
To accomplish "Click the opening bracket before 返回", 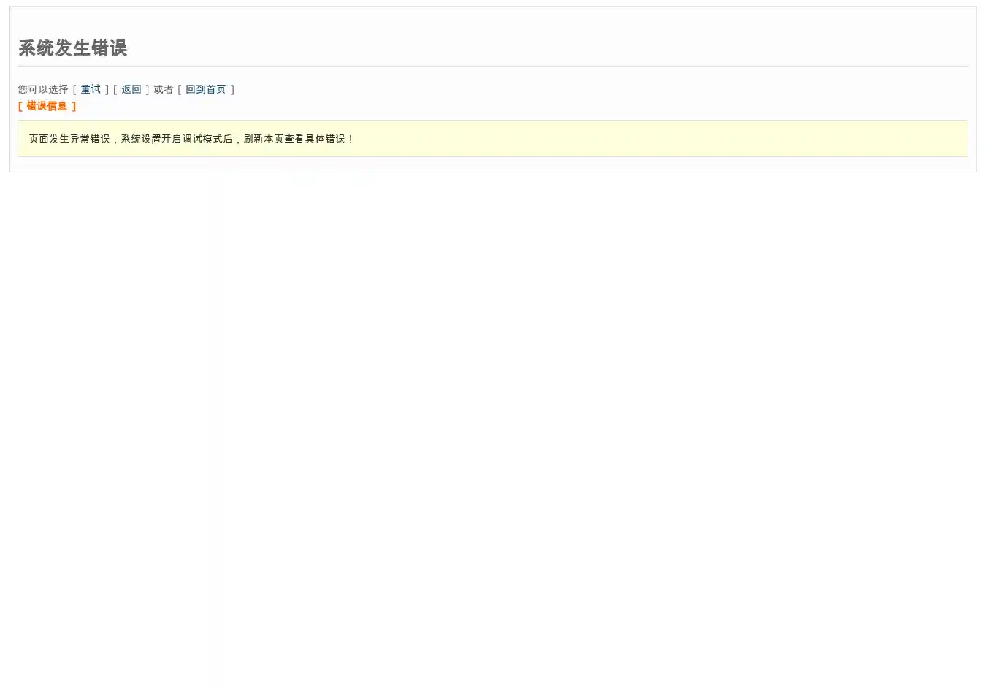I will coord(115,89).
